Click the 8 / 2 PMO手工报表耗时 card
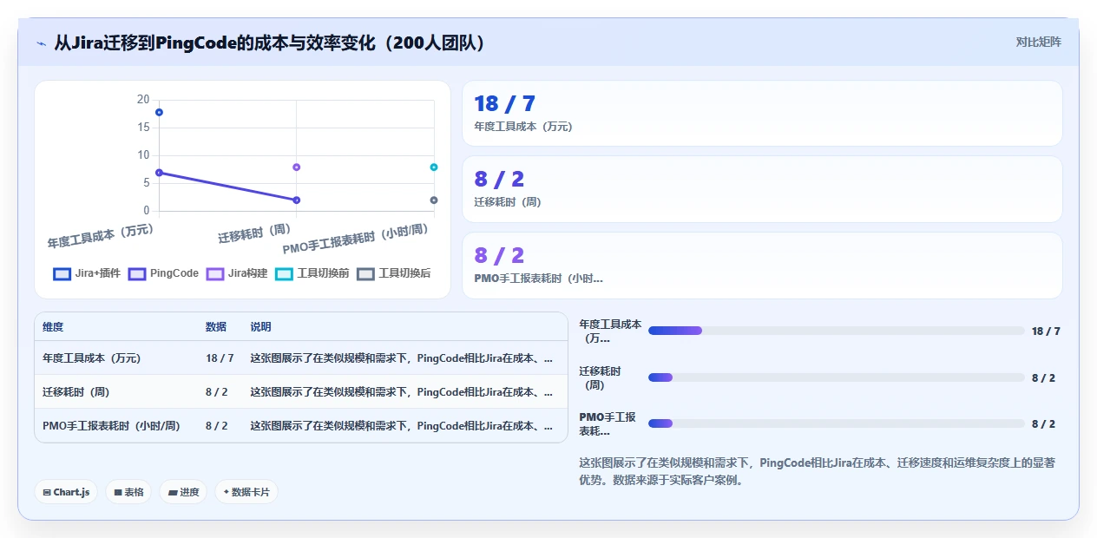 (762, 266)
